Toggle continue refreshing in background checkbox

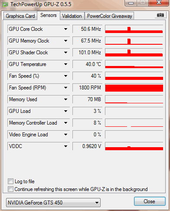(10, 189)
